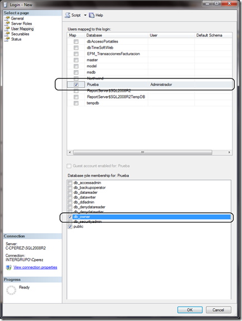Uncheck the Prueba database map checkbox
242x321 pixels.
point(76,85)
